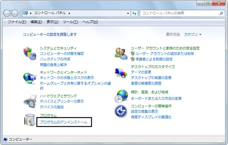Expand the カテゴリ view-by dropdown
The width and height of the screenshot is (228, 145).
point(193,34)
